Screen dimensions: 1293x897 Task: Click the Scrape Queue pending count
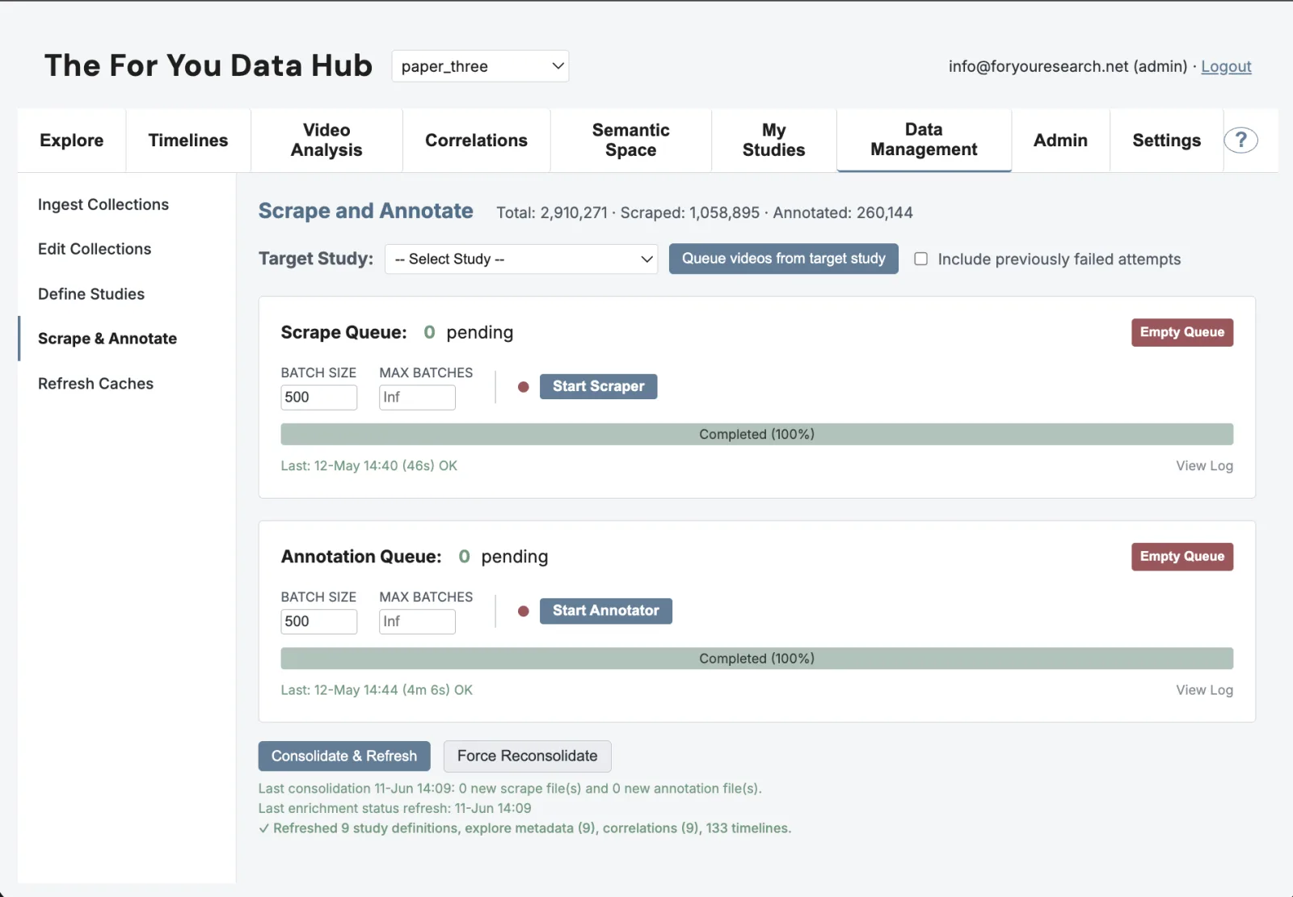click(x=429, y=332)
